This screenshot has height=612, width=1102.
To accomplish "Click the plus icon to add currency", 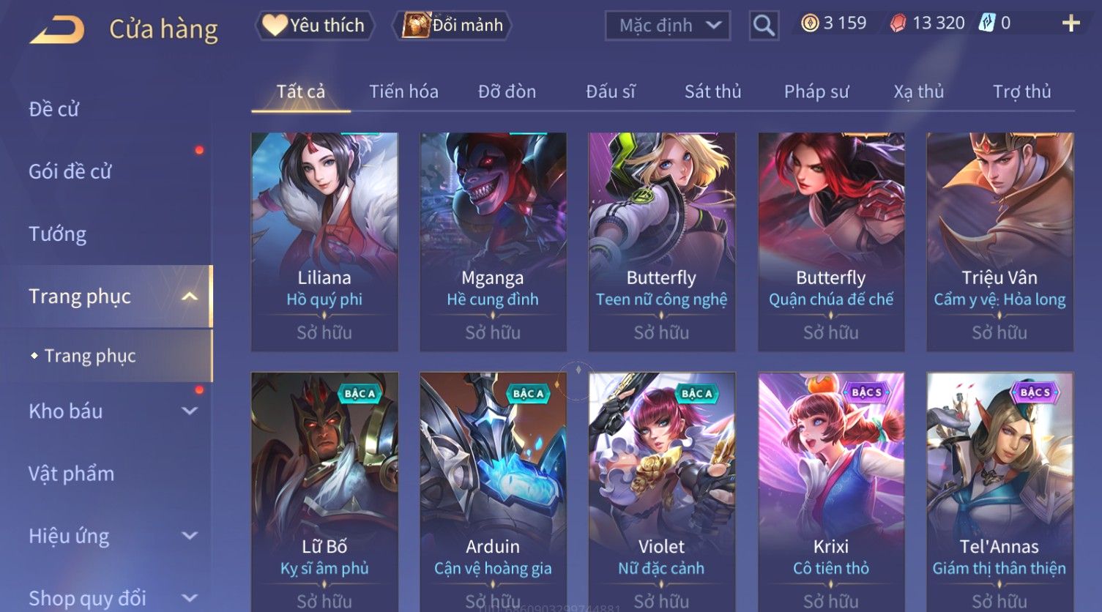I will 1071,23.
